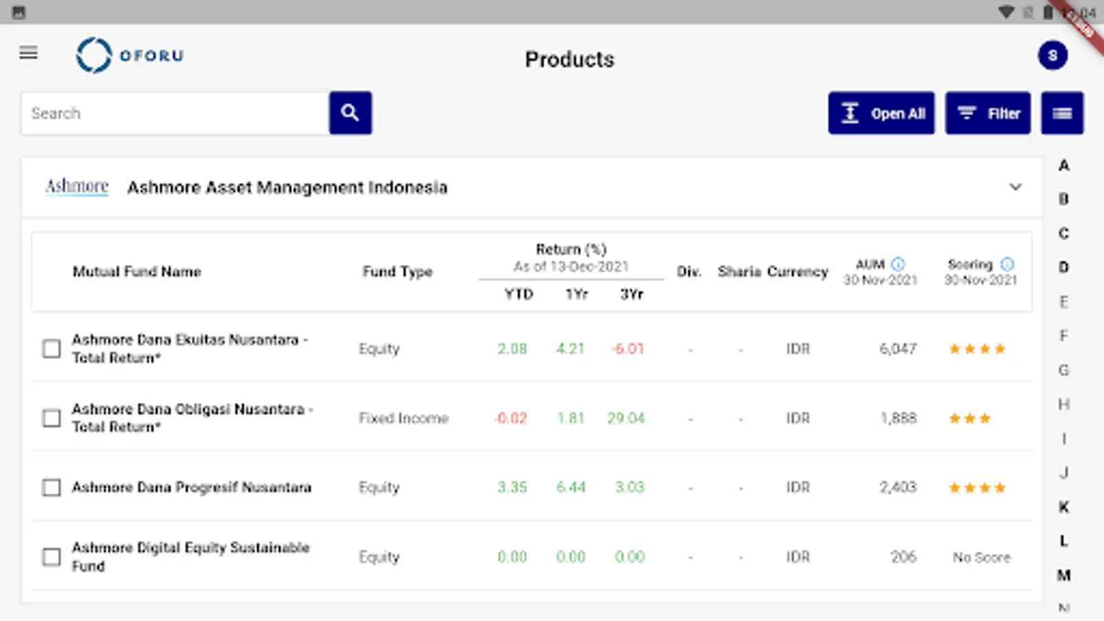This screenshot has height=621, width=1104.
Task: Click the magnifier search button
Action: click(x=351, y=113)
